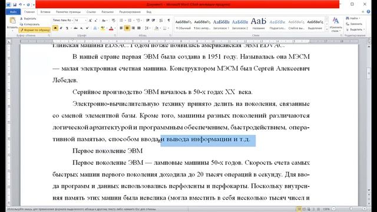Save the document from the quick access toolbar
This screenshot has width=377, height=212.
coord(15,5)
